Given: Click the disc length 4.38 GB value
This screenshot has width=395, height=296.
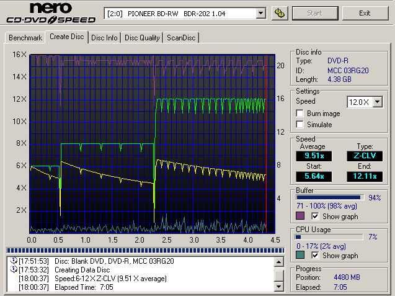Looking at the screenshot, I should (339, 79).
